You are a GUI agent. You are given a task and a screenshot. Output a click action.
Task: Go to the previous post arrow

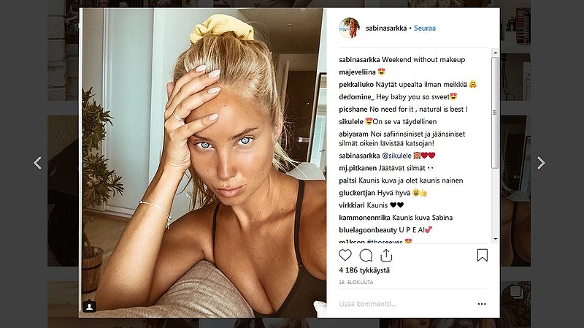pyautogui.click(x=37, y=163)
